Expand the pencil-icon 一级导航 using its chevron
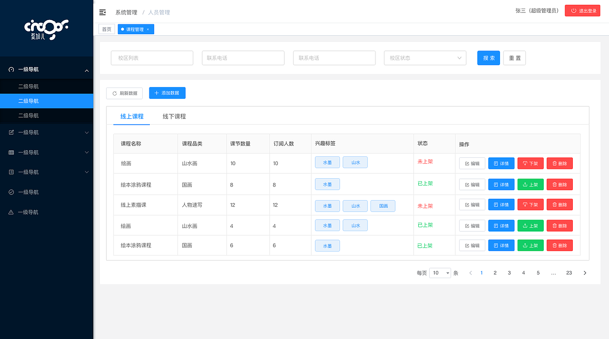The width and height of the screenshot is (609, 339). pos(87,133)
